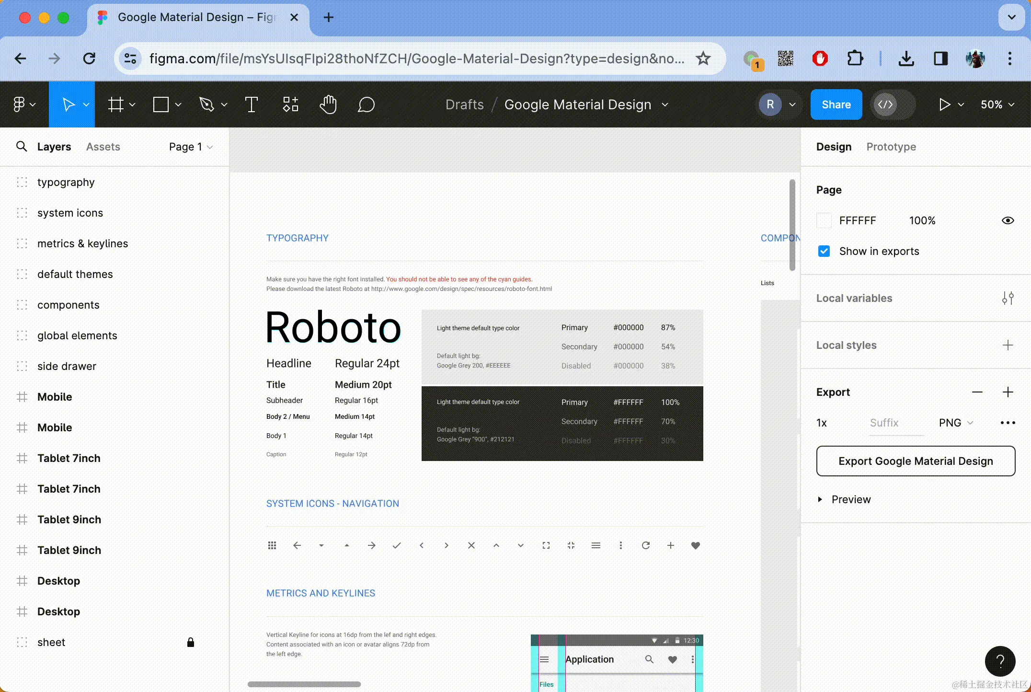Click the page background color swatch
The height and width of the screenshot is (692, 1031).
[x=824, y=220]
